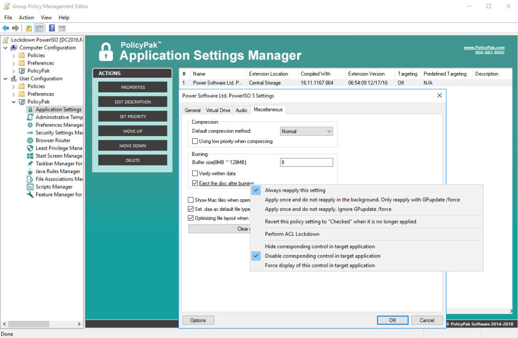
Task: Toggle Verify written data checkbox
Action: pos(195,173)
